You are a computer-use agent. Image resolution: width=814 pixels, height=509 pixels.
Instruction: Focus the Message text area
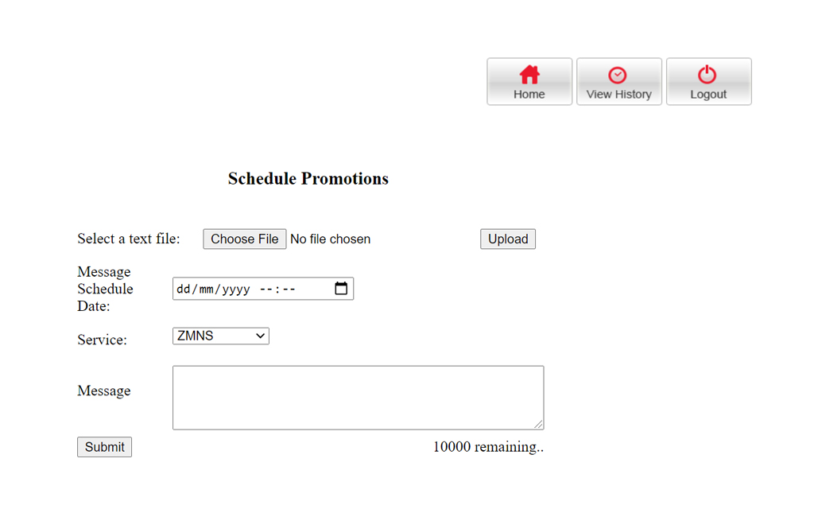(358, 397)
